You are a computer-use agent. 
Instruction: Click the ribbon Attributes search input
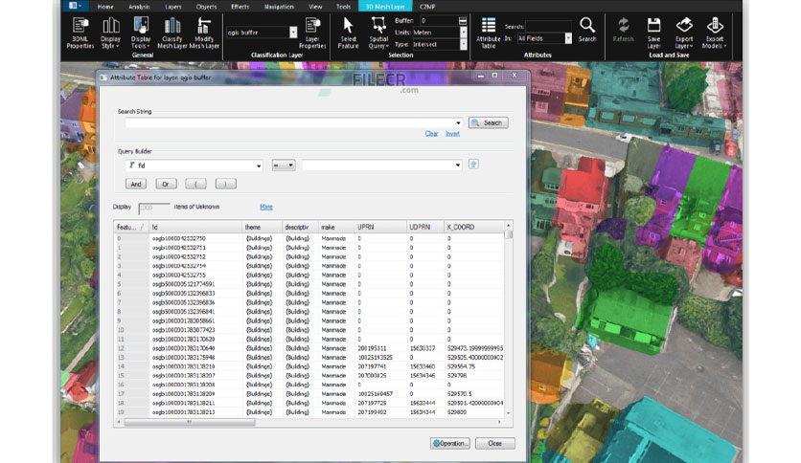click(548, 26)
